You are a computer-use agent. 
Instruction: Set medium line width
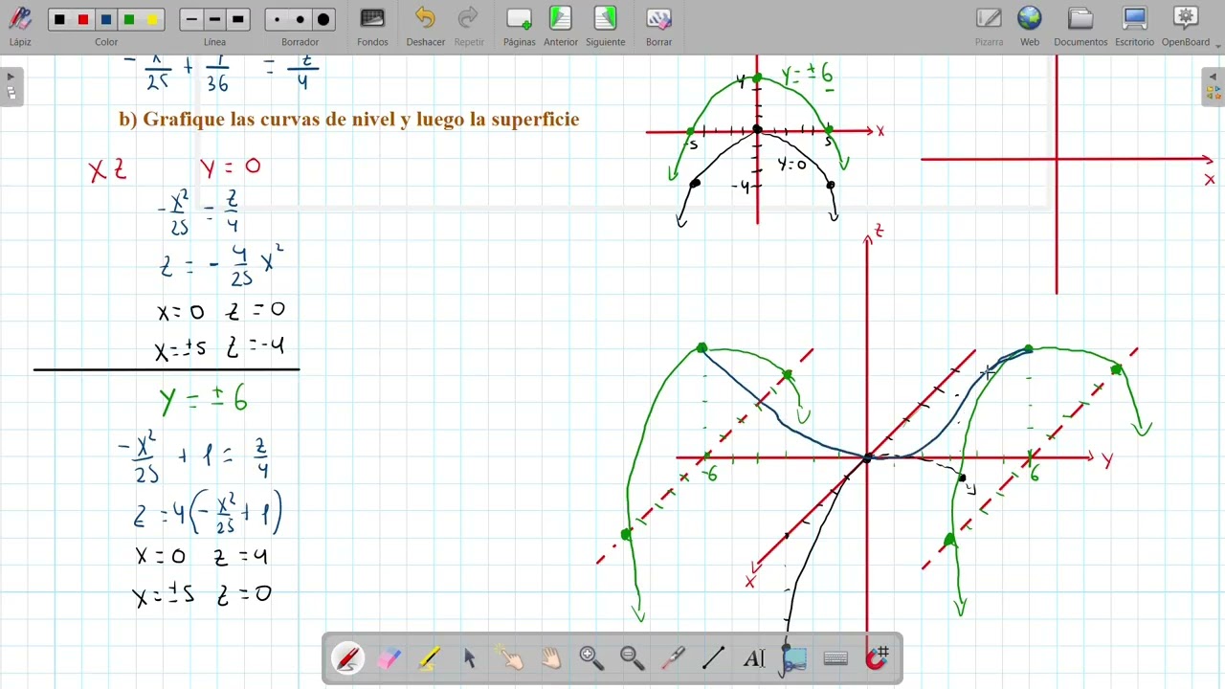coord(214,19)
